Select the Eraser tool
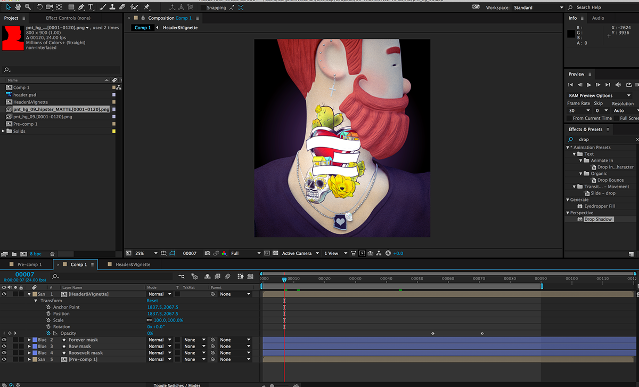The image size is (639, 387). [122, 7]
